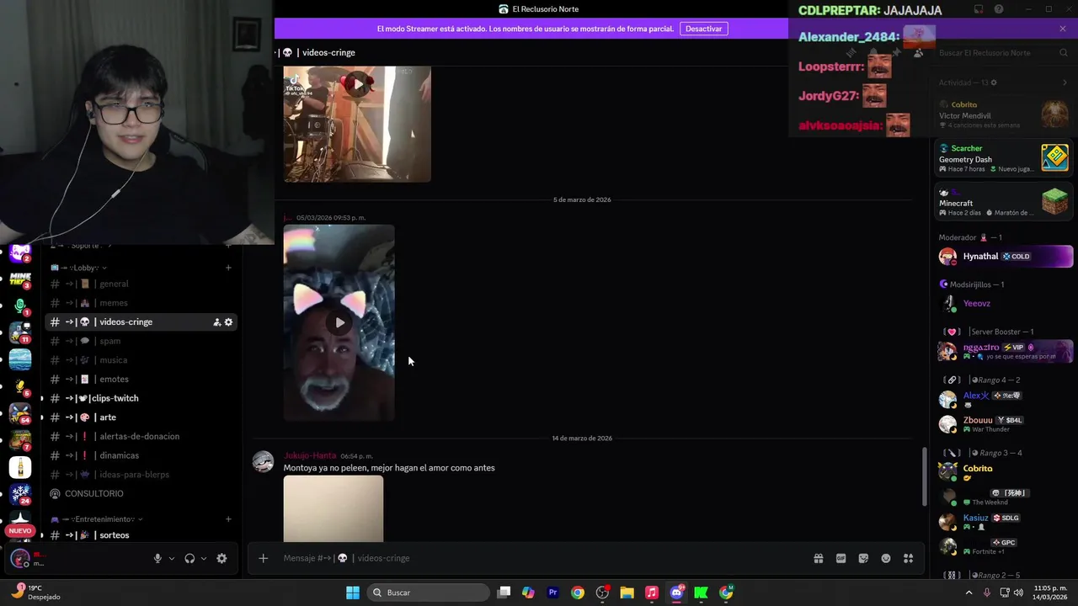Open the gift icon in message bar
The image size is (1078, 606).
coord(818,558)
